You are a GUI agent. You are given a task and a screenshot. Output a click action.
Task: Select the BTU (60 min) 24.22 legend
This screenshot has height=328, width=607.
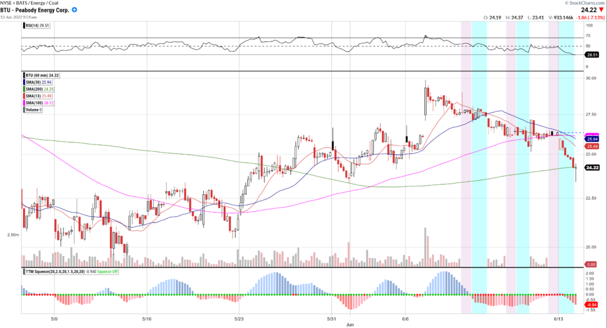pos(42,75)
